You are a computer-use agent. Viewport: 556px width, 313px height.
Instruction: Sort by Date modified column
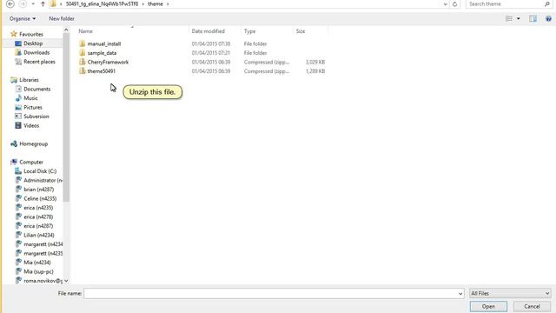pos(208,31)
